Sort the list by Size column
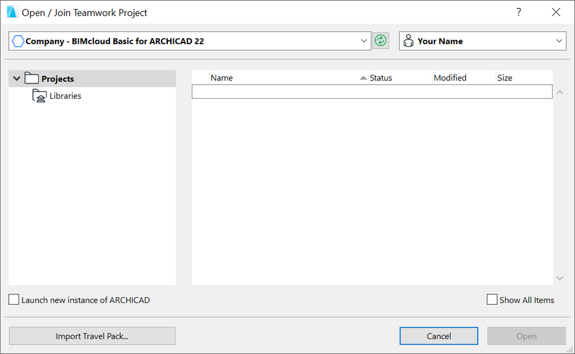This screenshot has height=354, width=575. pyautogui.click(x=524, y=78)
